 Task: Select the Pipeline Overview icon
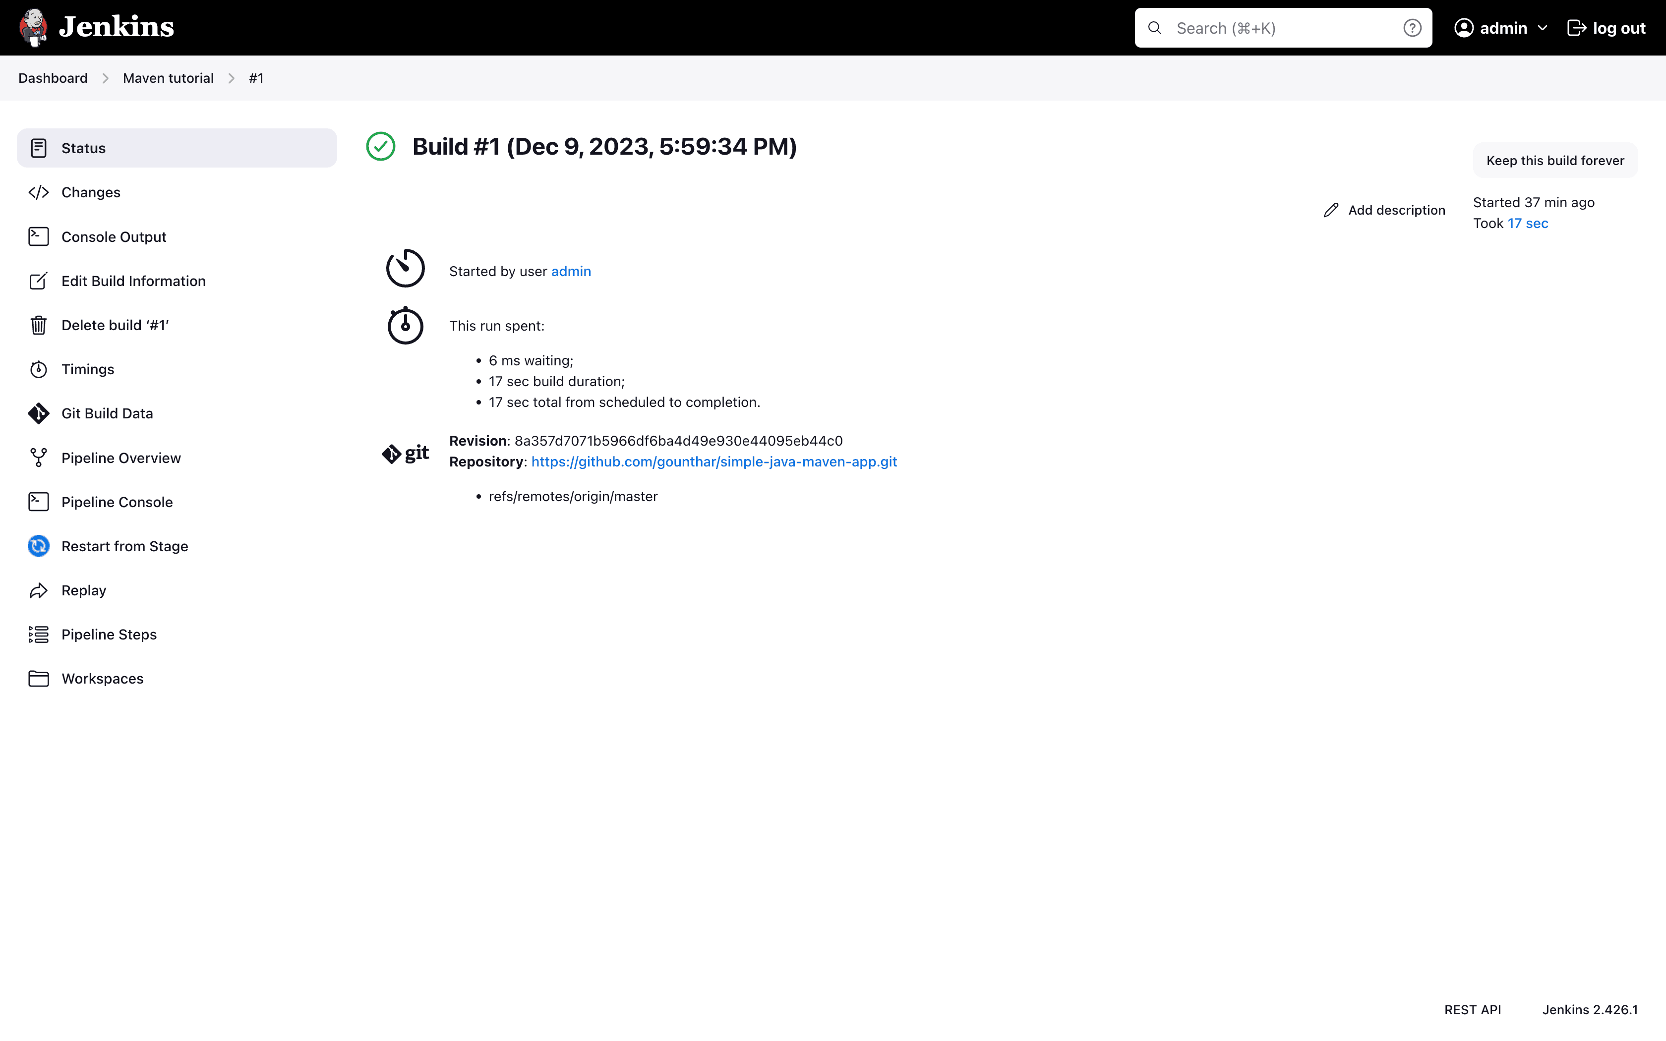tap(38, 457)
